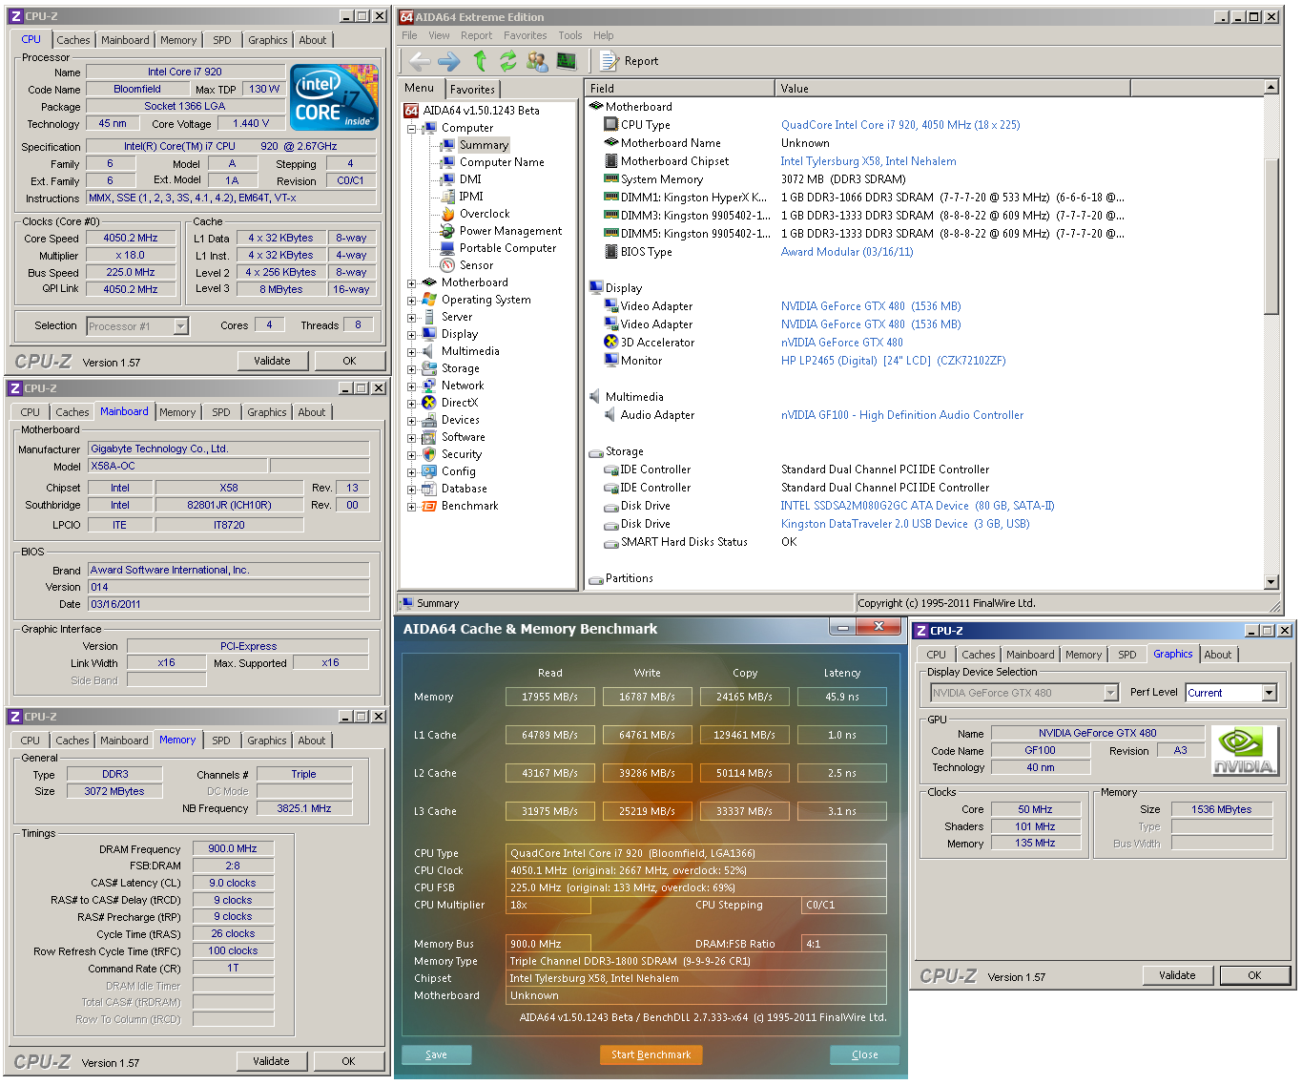1302x1085 pixels.
Task: Switch to the Favorites tab in AIDA64 sidebar
Action: point(472,89)
